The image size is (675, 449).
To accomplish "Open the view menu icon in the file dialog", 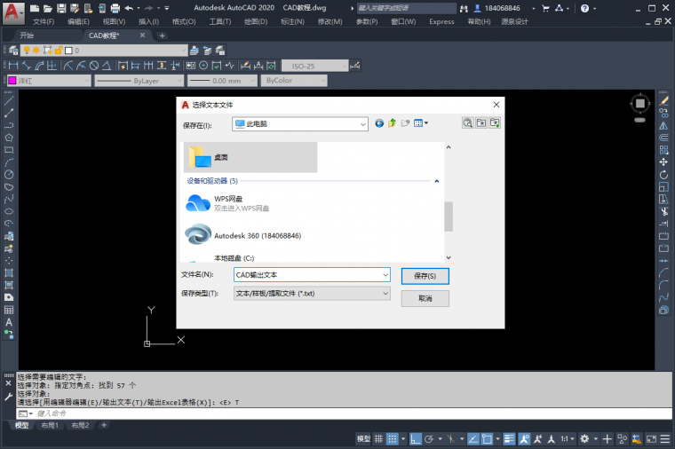I will point(420,124).
